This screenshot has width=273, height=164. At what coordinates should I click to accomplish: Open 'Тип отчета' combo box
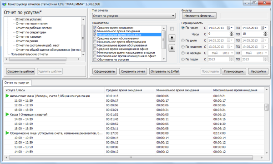click(x=134, y=16)
